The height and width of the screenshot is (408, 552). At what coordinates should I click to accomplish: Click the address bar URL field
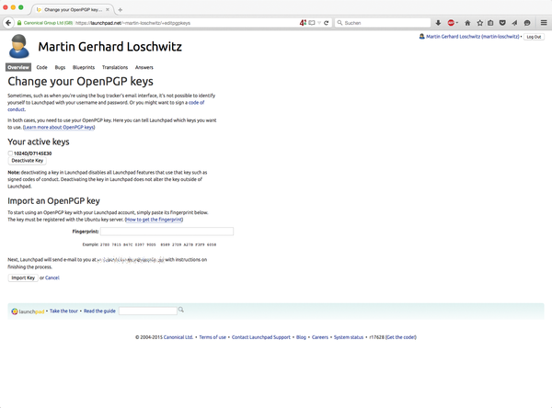click(187, 23)
